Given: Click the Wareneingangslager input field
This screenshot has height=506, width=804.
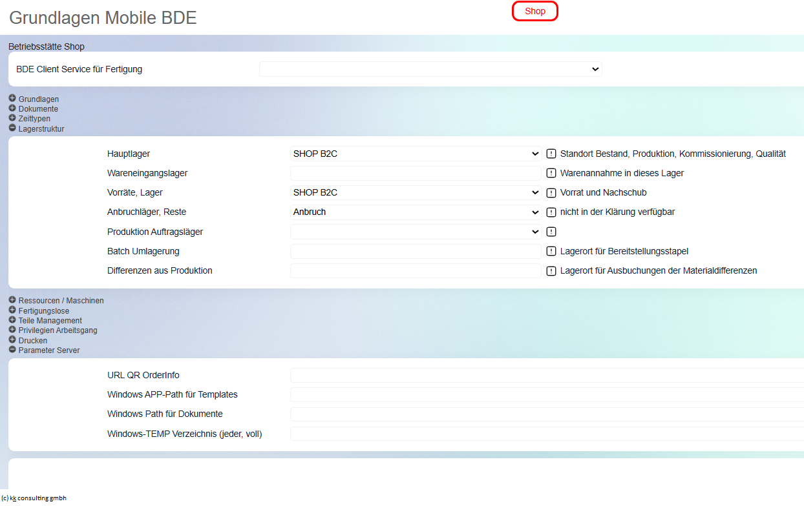Looking at the screenshot, I should pyautogui.click(x=416, y=173).
